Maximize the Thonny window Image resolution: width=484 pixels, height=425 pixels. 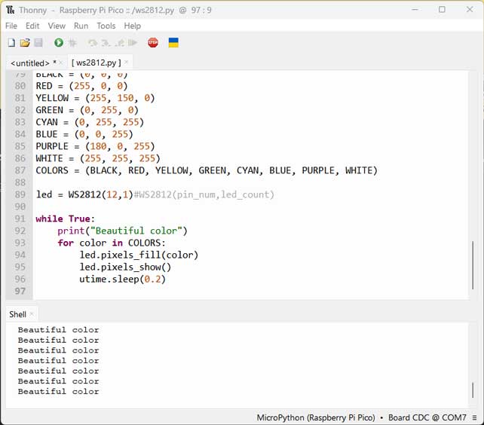[x=442, y=10]
